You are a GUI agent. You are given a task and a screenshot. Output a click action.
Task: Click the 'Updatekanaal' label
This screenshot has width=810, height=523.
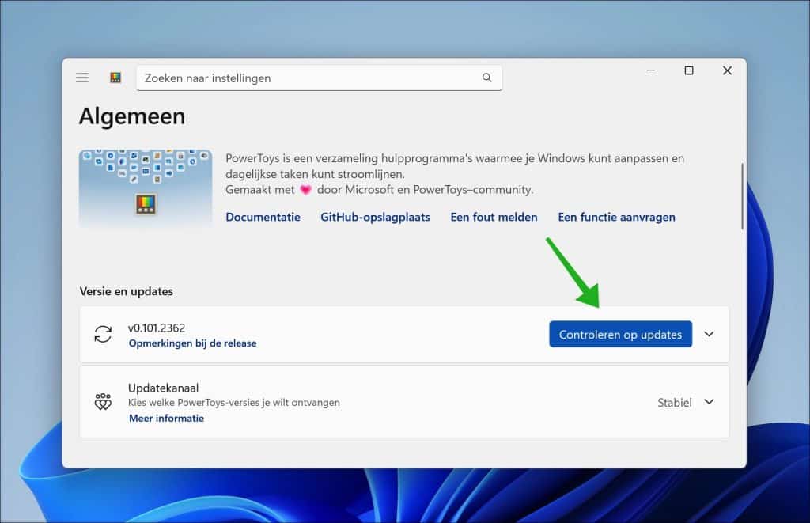pos(163,388)
